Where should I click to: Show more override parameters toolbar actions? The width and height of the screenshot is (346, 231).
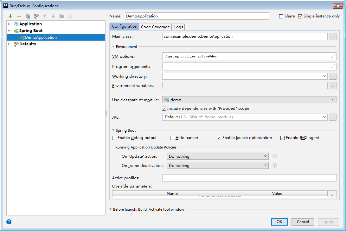click(332, 195)
